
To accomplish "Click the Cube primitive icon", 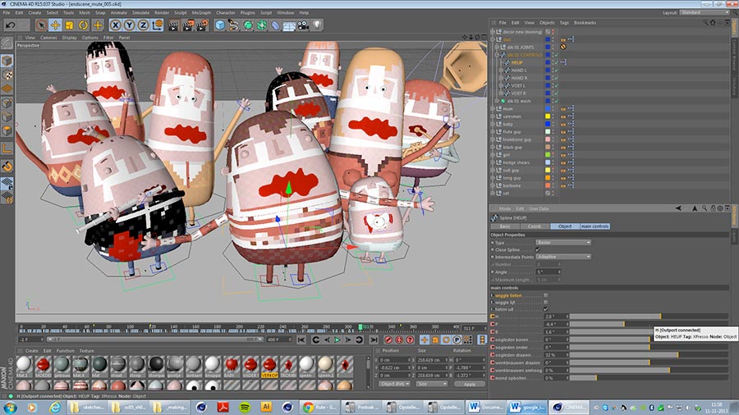I will point(220,25).
